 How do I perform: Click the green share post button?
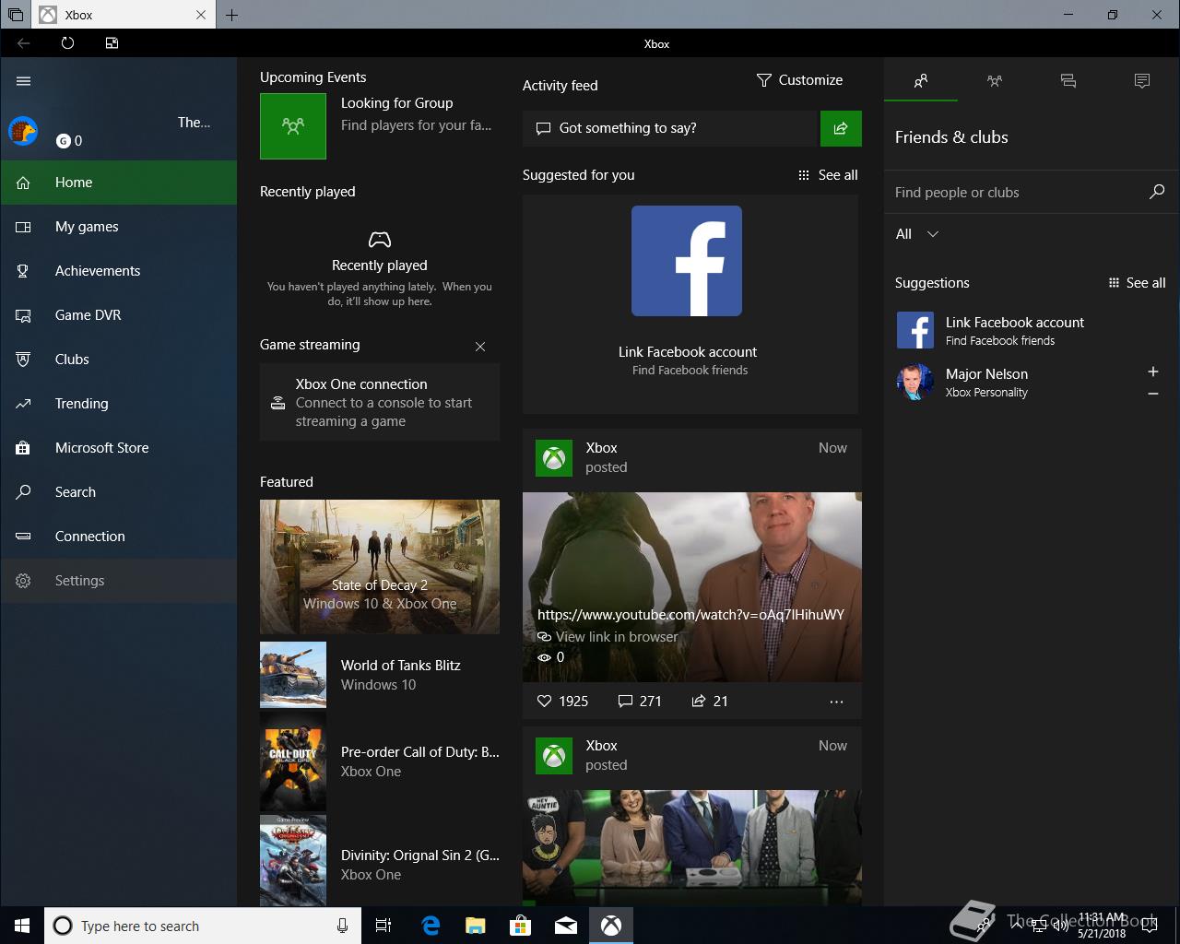pyautogui.click(x=841, y=128)
